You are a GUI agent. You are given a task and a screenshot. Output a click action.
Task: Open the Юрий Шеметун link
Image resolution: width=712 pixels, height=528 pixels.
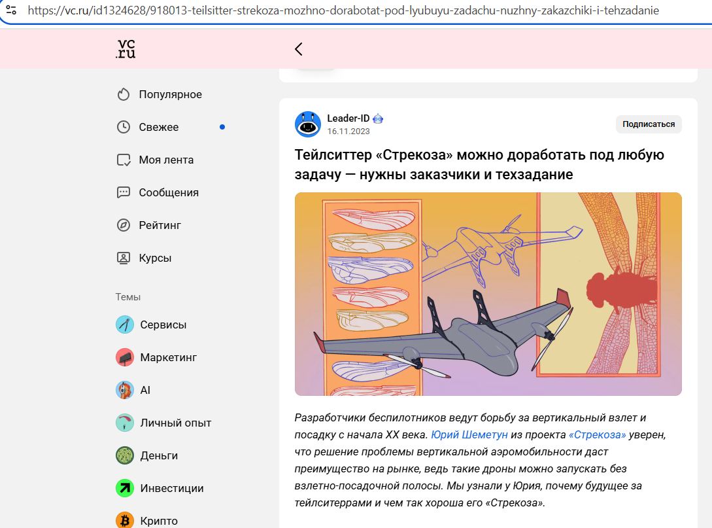coord(469,435)
